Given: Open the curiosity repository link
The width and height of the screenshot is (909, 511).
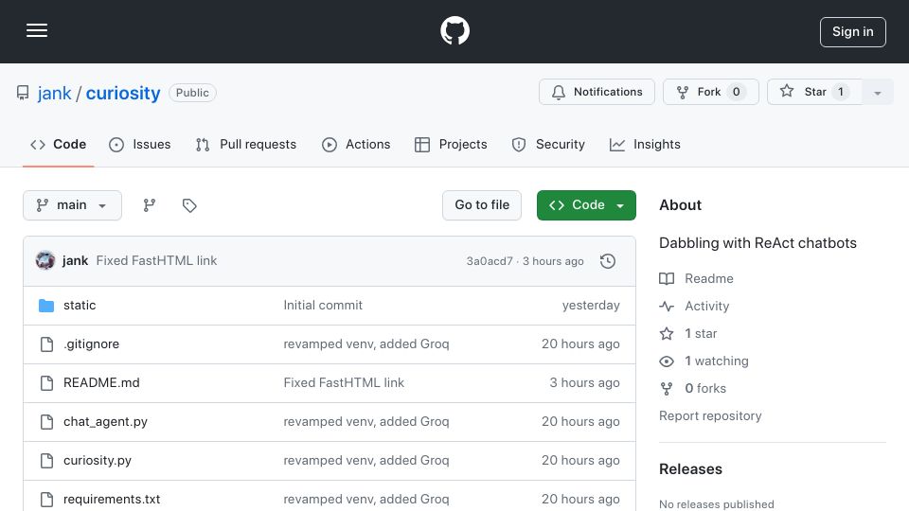Looking at the screenshot, I should click(x=123, y=93).
